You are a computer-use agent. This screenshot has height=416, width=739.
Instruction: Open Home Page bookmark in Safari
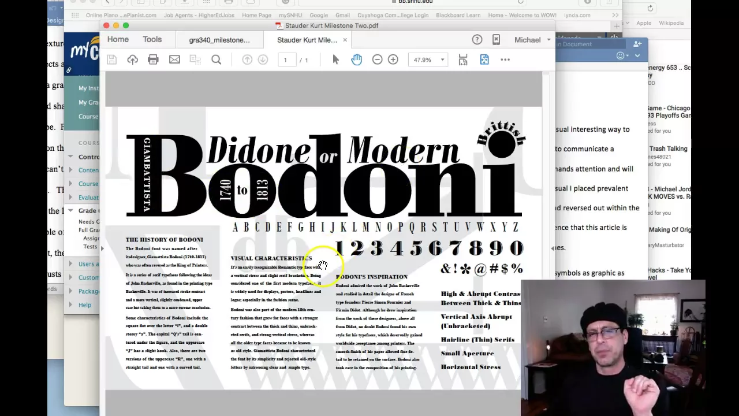point(257,16)
